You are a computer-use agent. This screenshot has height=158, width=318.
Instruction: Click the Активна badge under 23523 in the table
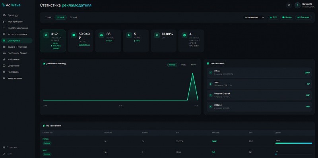[47, 143]
